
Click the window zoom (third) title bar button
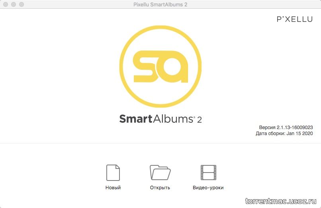point(22,4)
